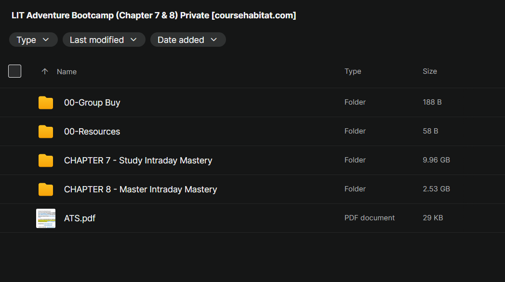This screenshot has width=505, height=282.
Task: Click the 00-Group Buy folder icon
Action: tap(46, 103)
